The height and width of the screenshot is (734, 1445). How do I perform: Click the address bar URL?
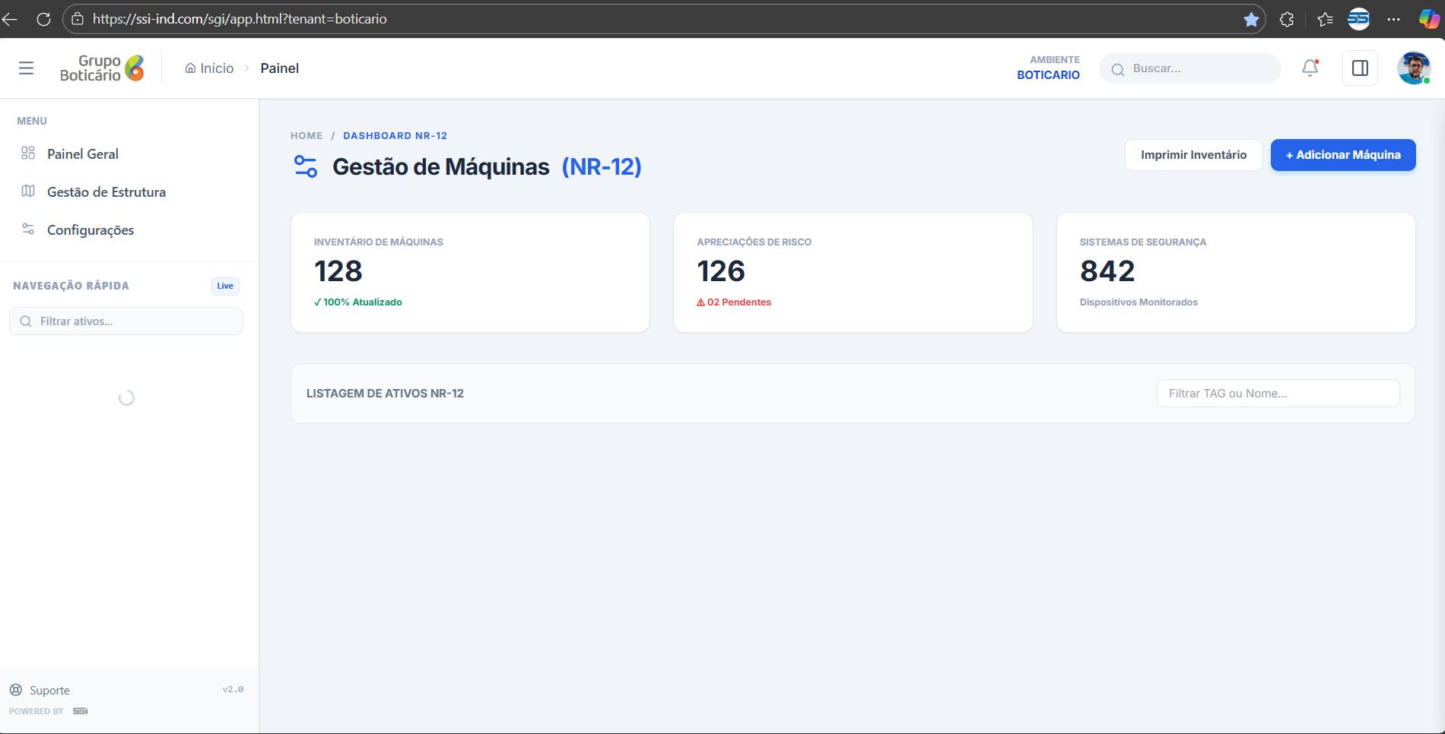240,19
